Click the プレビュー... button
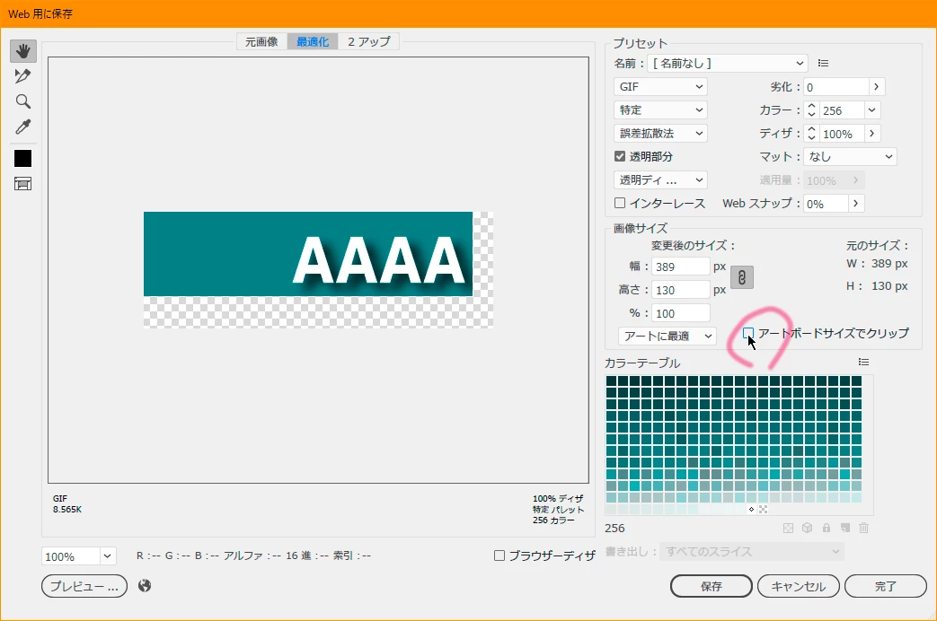937x621 pixels. (84, 586)
